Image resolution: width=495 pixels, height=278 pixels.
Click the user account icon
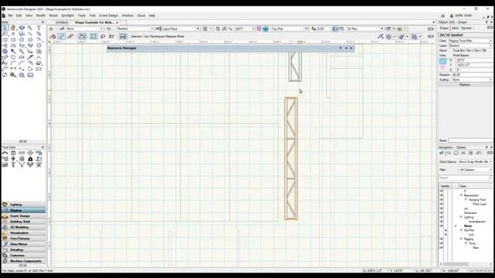452,15
